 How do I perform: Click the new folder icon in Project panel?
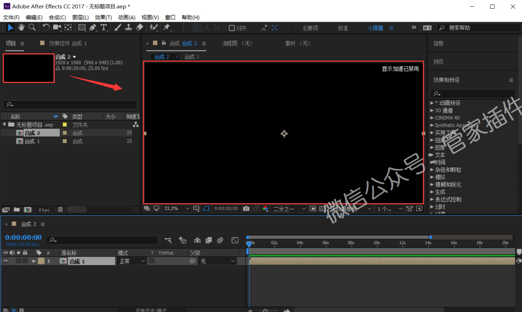17,210
